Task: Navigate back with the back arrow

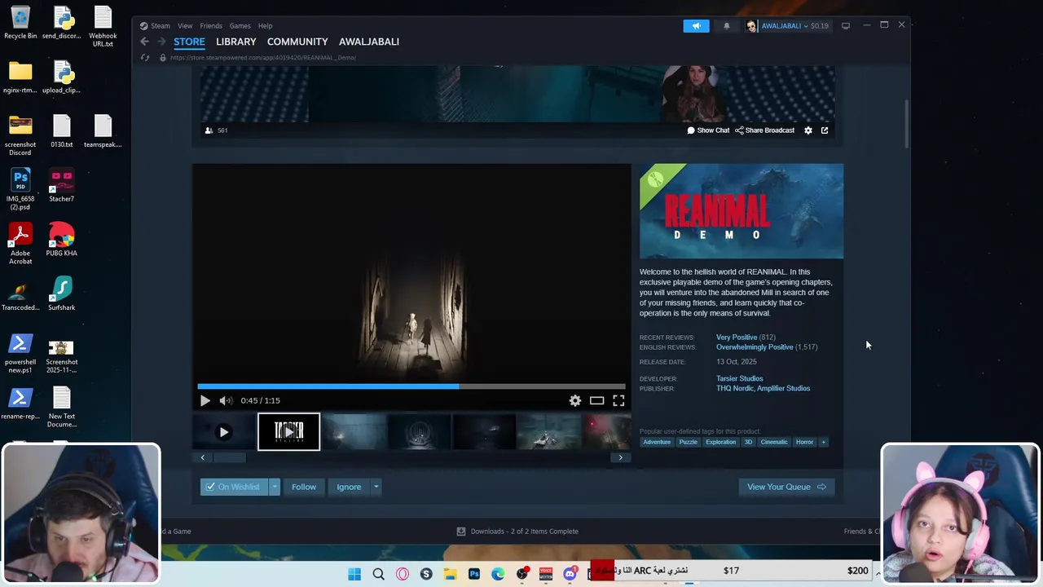Action: click(144, 42)
